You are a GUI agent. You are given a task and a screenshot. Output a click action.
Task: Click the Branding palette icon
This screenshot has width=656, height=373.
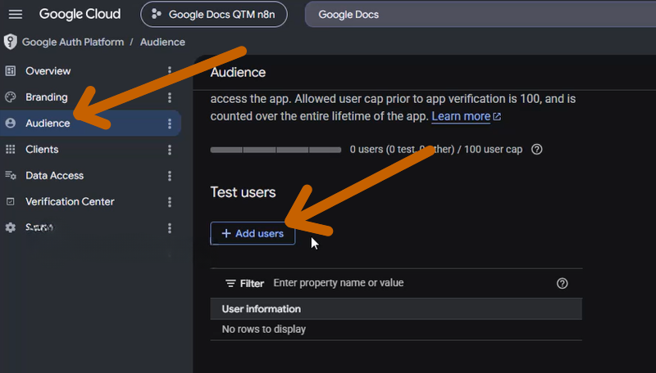(11, 97)
